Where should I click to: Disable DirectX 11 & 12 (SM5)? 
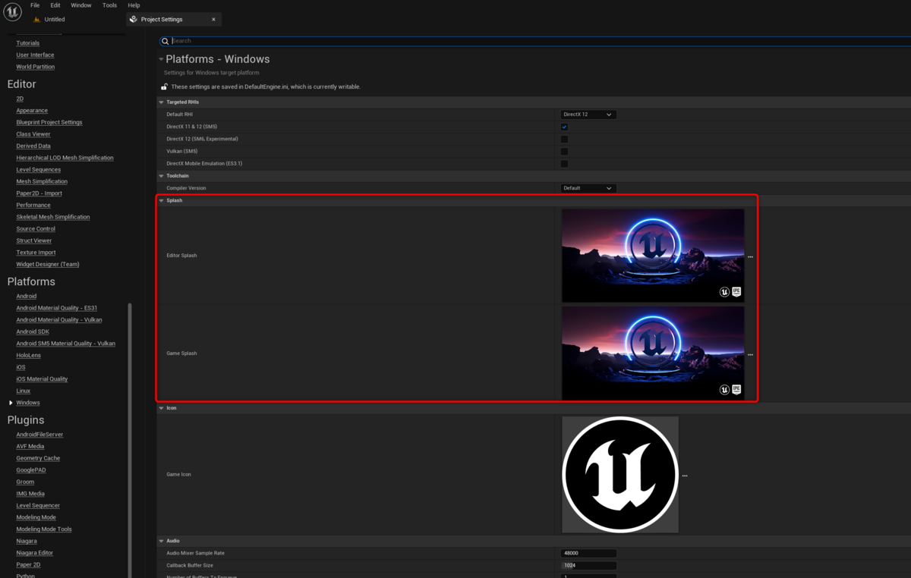click(564, 127)
